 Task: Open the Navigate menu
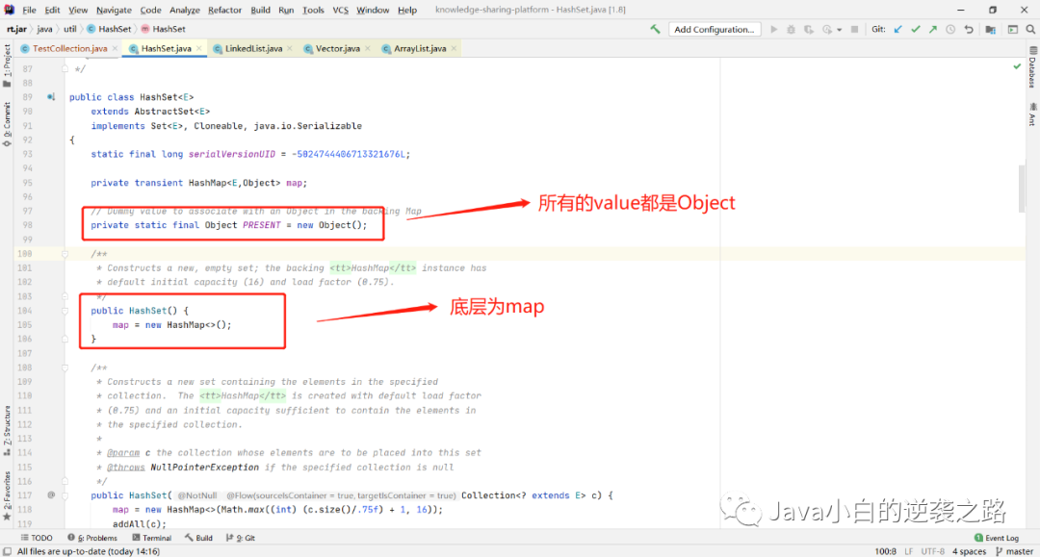[x=114, y=10]
